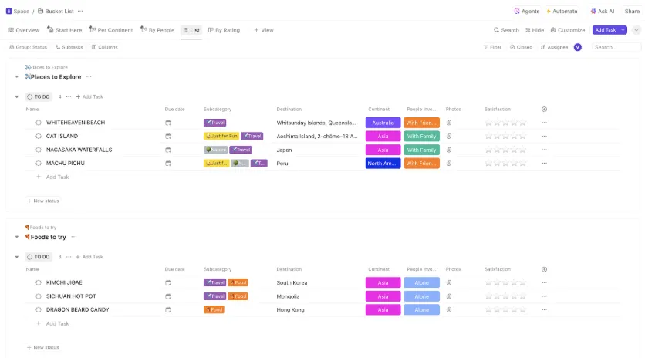
Task: Expand the round chevron beside Add Task
Action: [x=637, y=30]
